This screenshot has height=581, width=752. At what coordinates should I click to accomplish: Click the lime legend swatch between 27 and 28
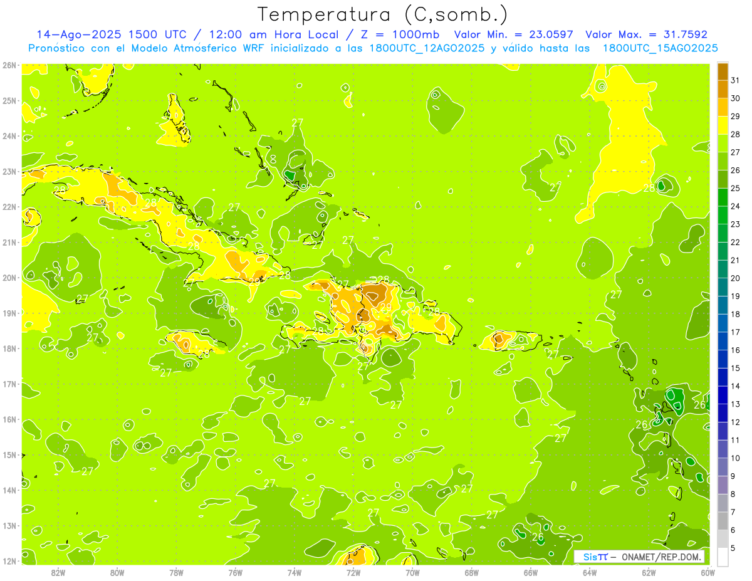click(723, 144)
